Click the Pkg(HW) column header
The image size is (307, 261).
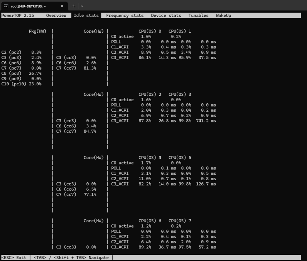(37, 31)
